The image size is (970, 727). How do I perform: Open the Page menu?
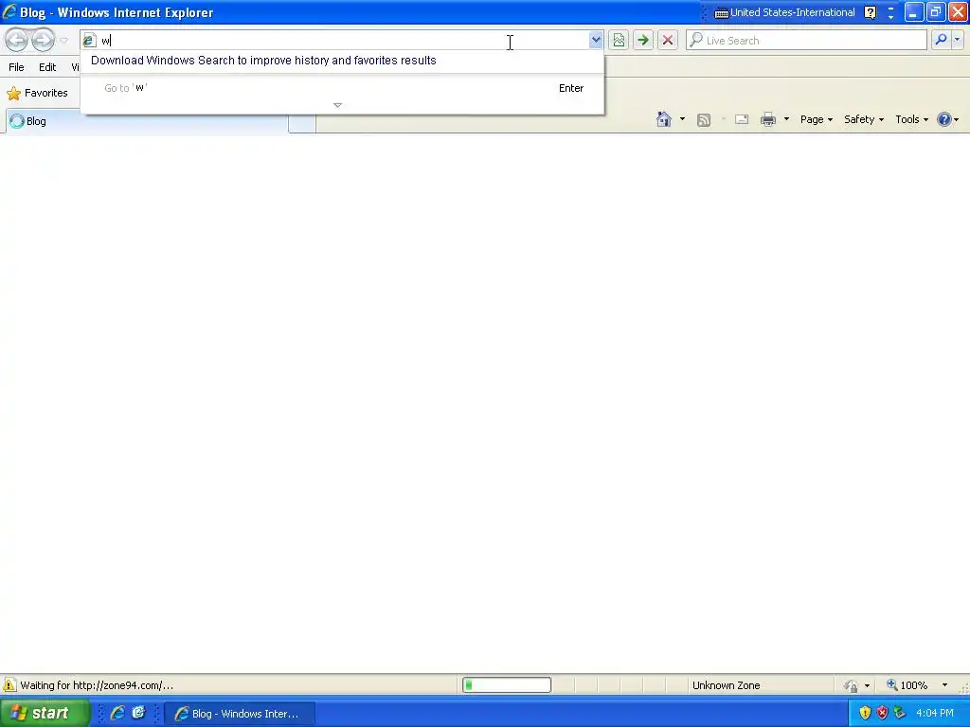816,119
